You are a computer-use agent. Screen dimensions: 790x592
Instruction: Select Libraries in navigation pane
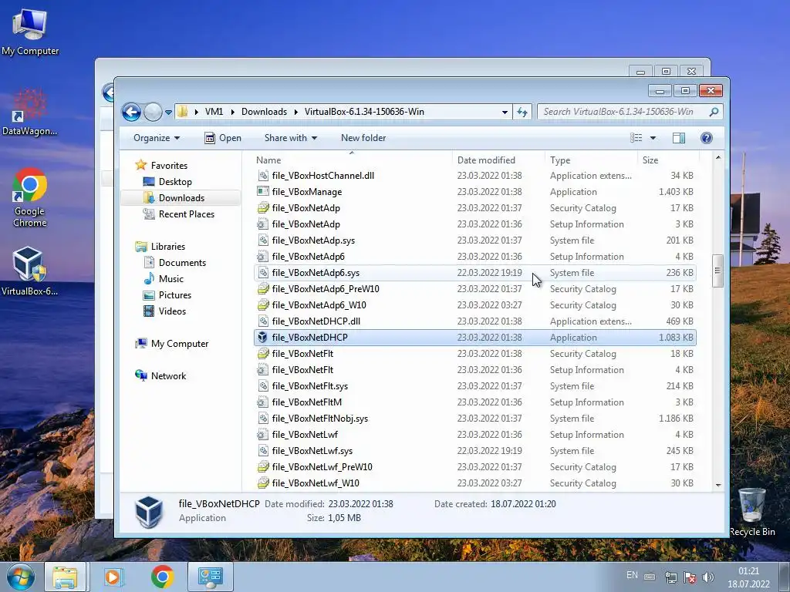coord(167,247)
